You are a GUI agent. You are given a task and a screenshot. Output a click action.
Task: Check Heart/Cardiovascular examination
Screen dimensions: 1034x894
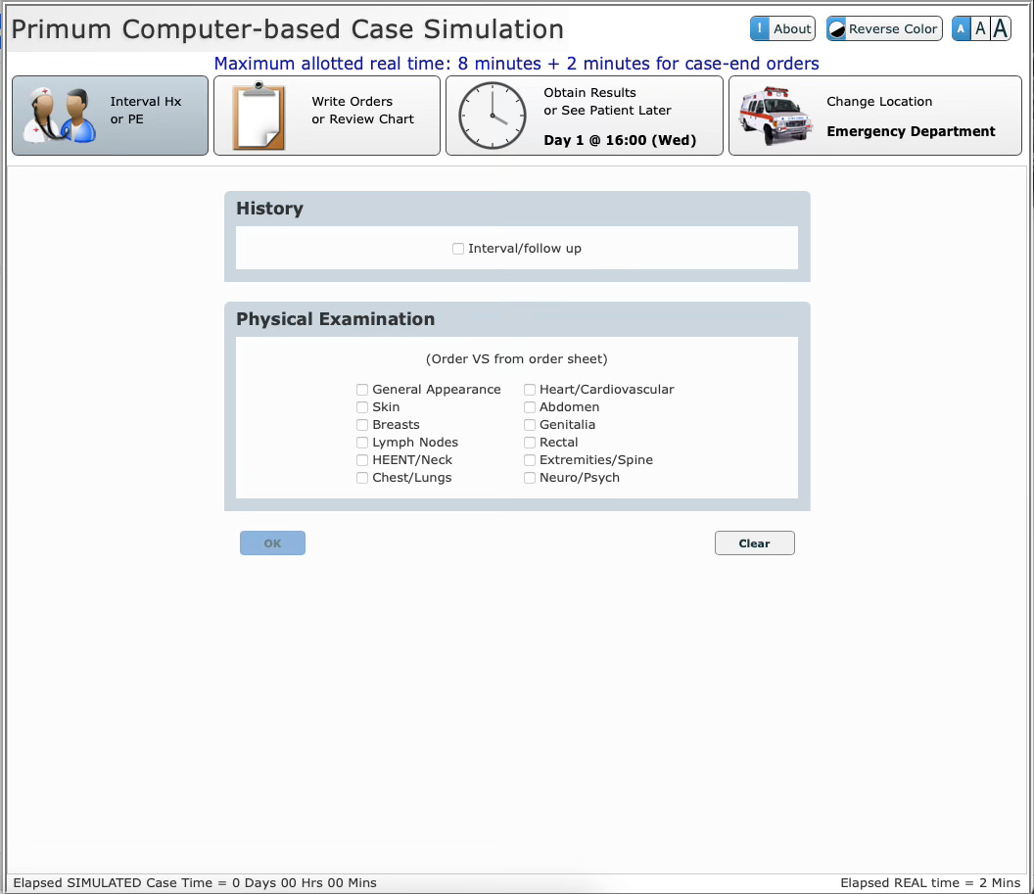(x=529, y=389)
